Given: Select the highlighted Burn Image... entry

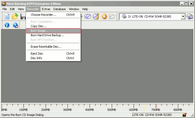Looking at the screenshot, I should point(53,31).
